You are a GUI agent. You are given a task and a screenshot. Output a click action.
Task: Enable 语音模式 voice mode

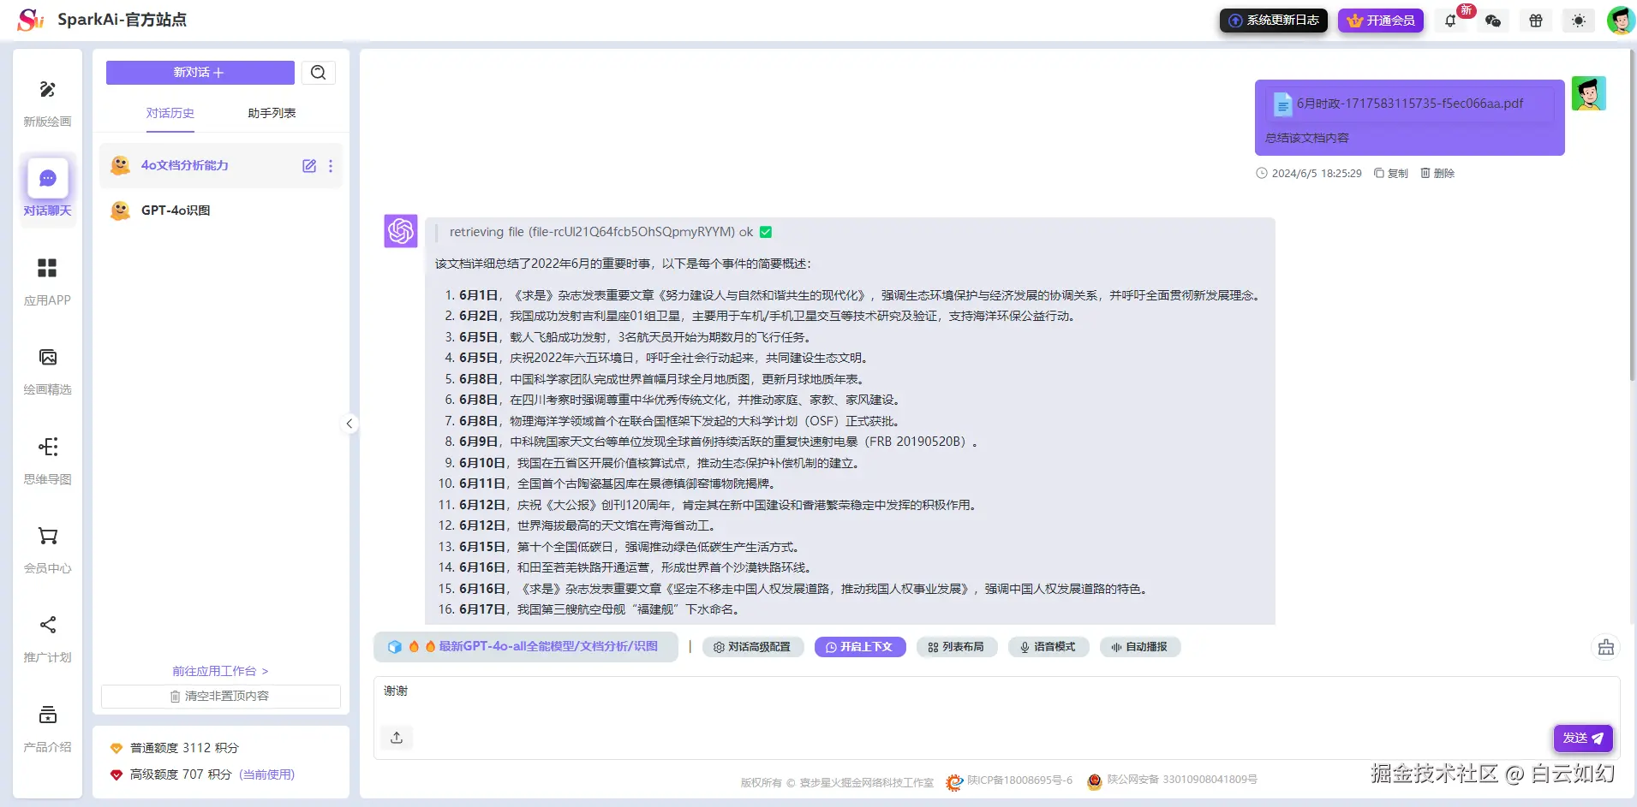pyautogui.click(x=1049, y=646)
